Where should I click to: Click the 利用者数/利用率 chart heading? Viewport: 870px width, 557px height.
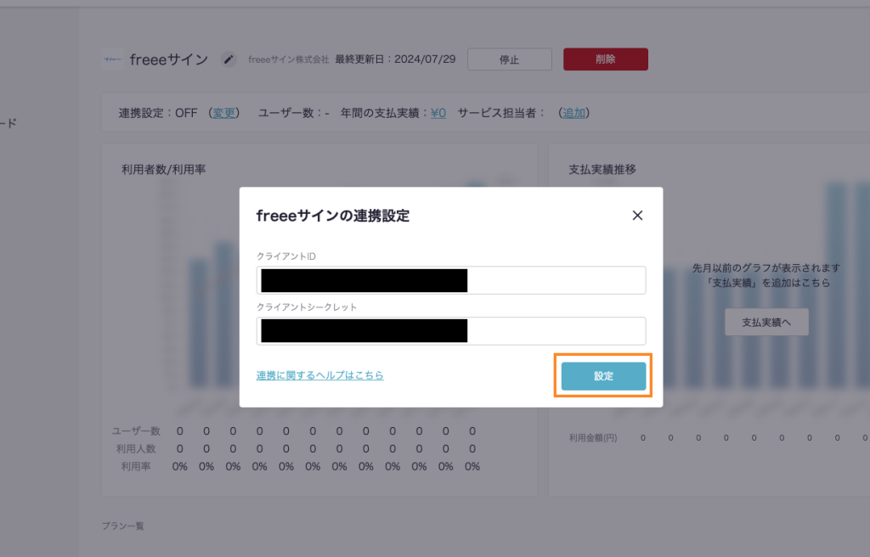click(163, 169)
